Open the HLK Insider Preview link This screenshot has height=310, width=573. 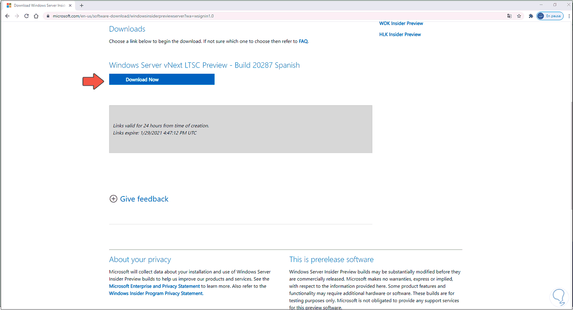(x=400, y=34)
